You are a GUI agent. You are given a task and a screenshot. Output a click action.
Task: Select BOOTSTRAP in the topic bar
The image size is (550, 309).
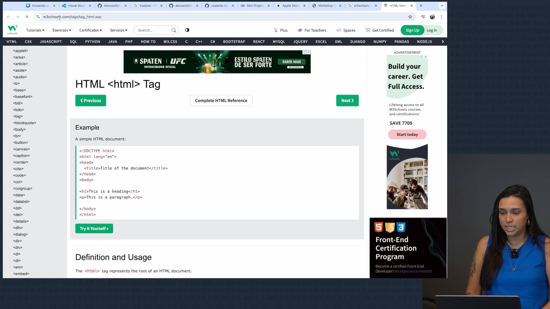pos(234,41)
